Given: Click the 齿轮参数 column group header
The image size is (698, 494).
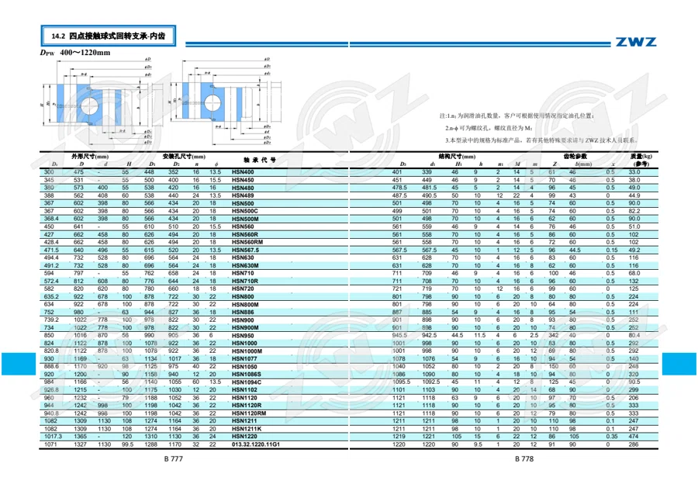Looking at the screenshot, I should 575,157.
